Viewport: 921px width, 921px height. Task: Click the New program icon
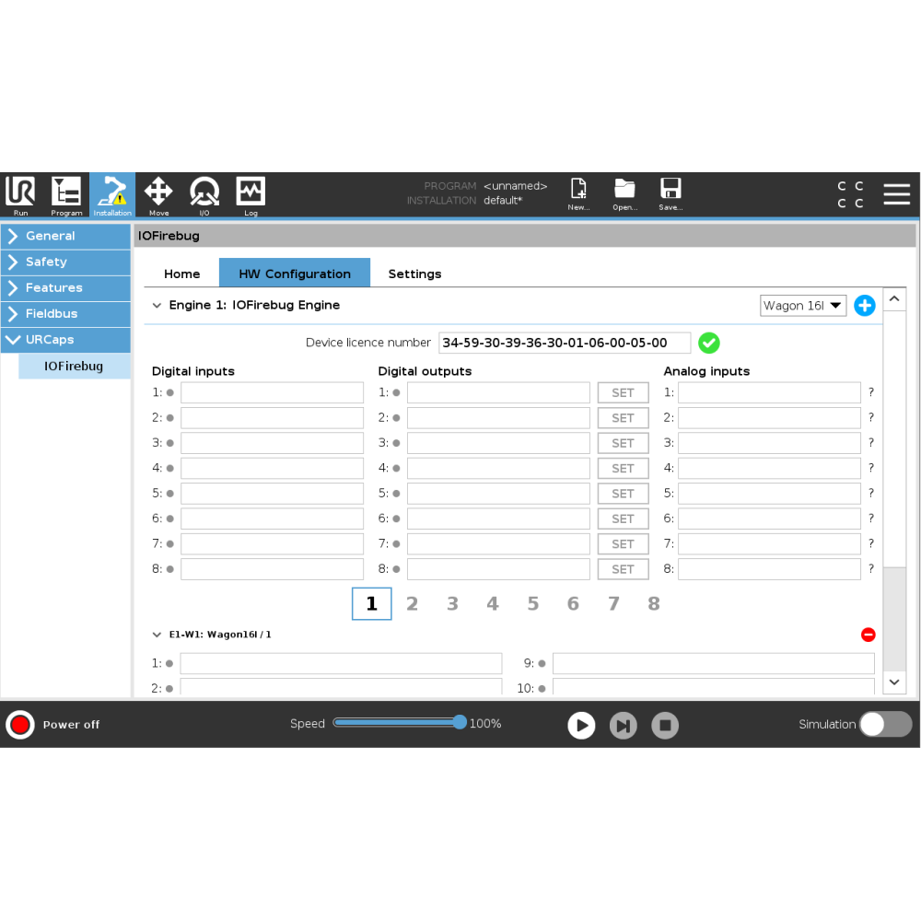point(578,193)
